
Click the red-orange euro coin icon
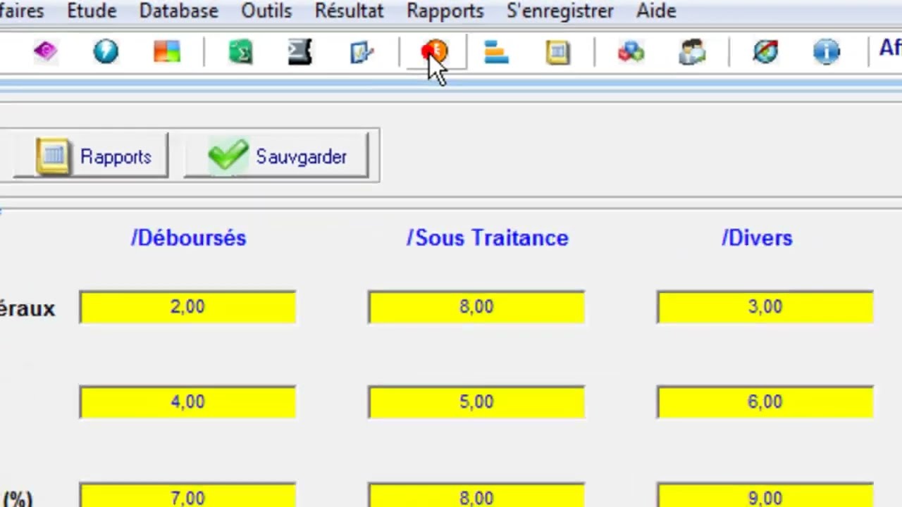pos(434,51)
